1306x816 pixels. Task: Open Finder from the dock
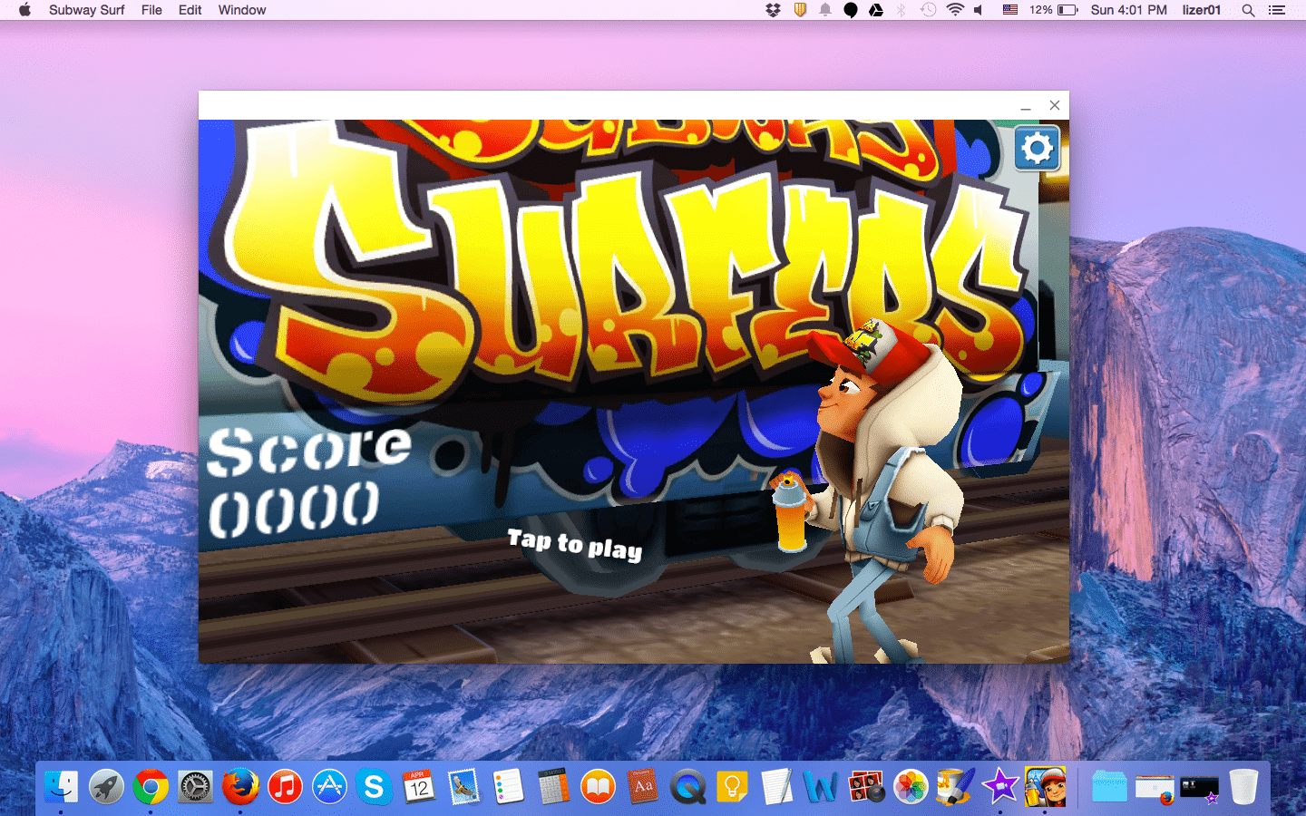point(62,786)
